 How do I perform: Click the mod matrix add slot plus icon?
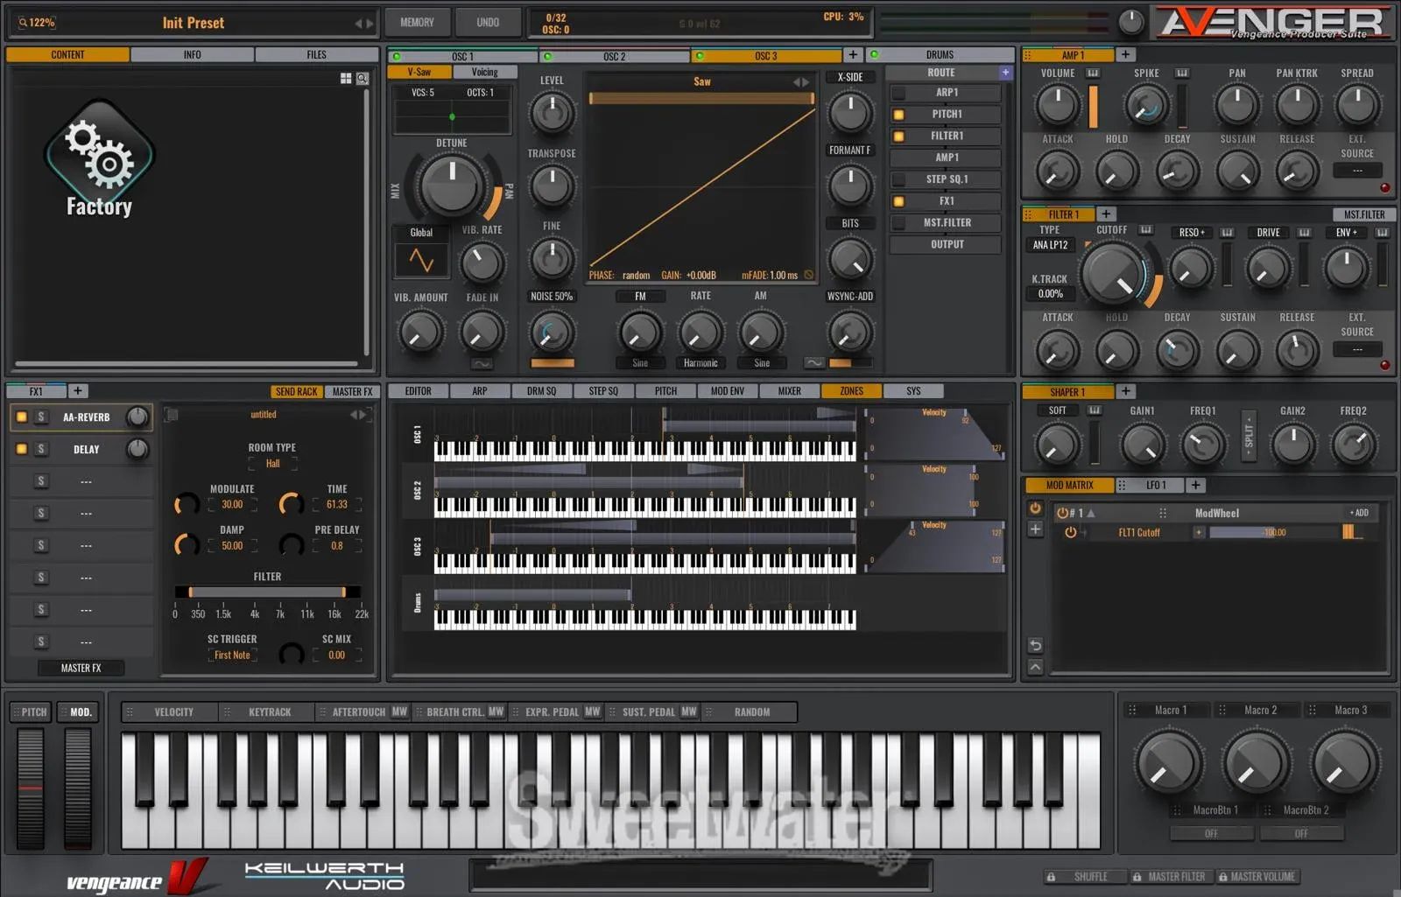pyautogui.click(x=1035, y=529)
